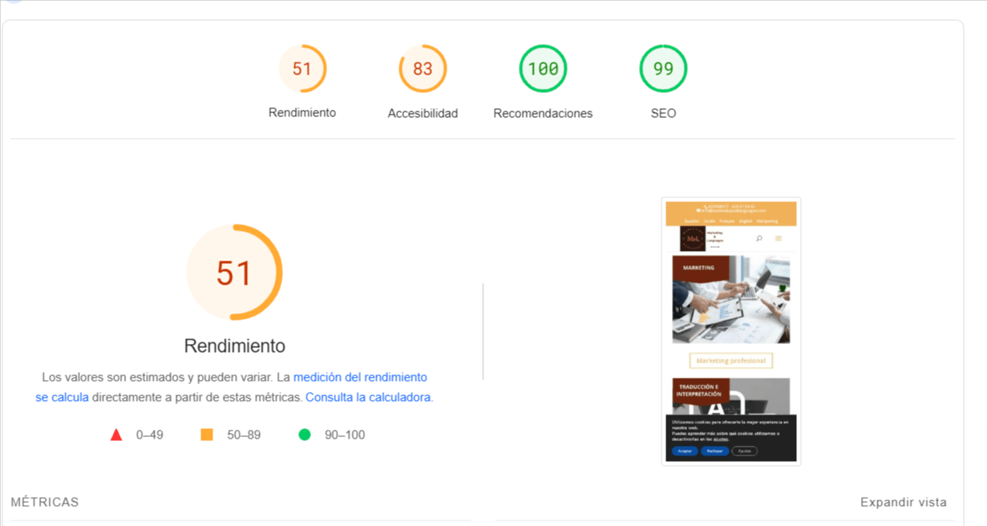Image resolution: width=987 pixels, height=526 pixels.
Task: Click the 90–100 range text
Action: pyautogui.click(x=345, y=435)
